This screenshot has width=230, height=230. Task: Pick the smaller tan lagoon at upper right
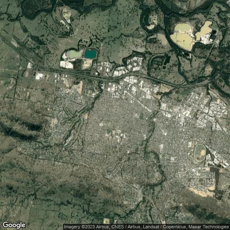click(x=204, y=31)
